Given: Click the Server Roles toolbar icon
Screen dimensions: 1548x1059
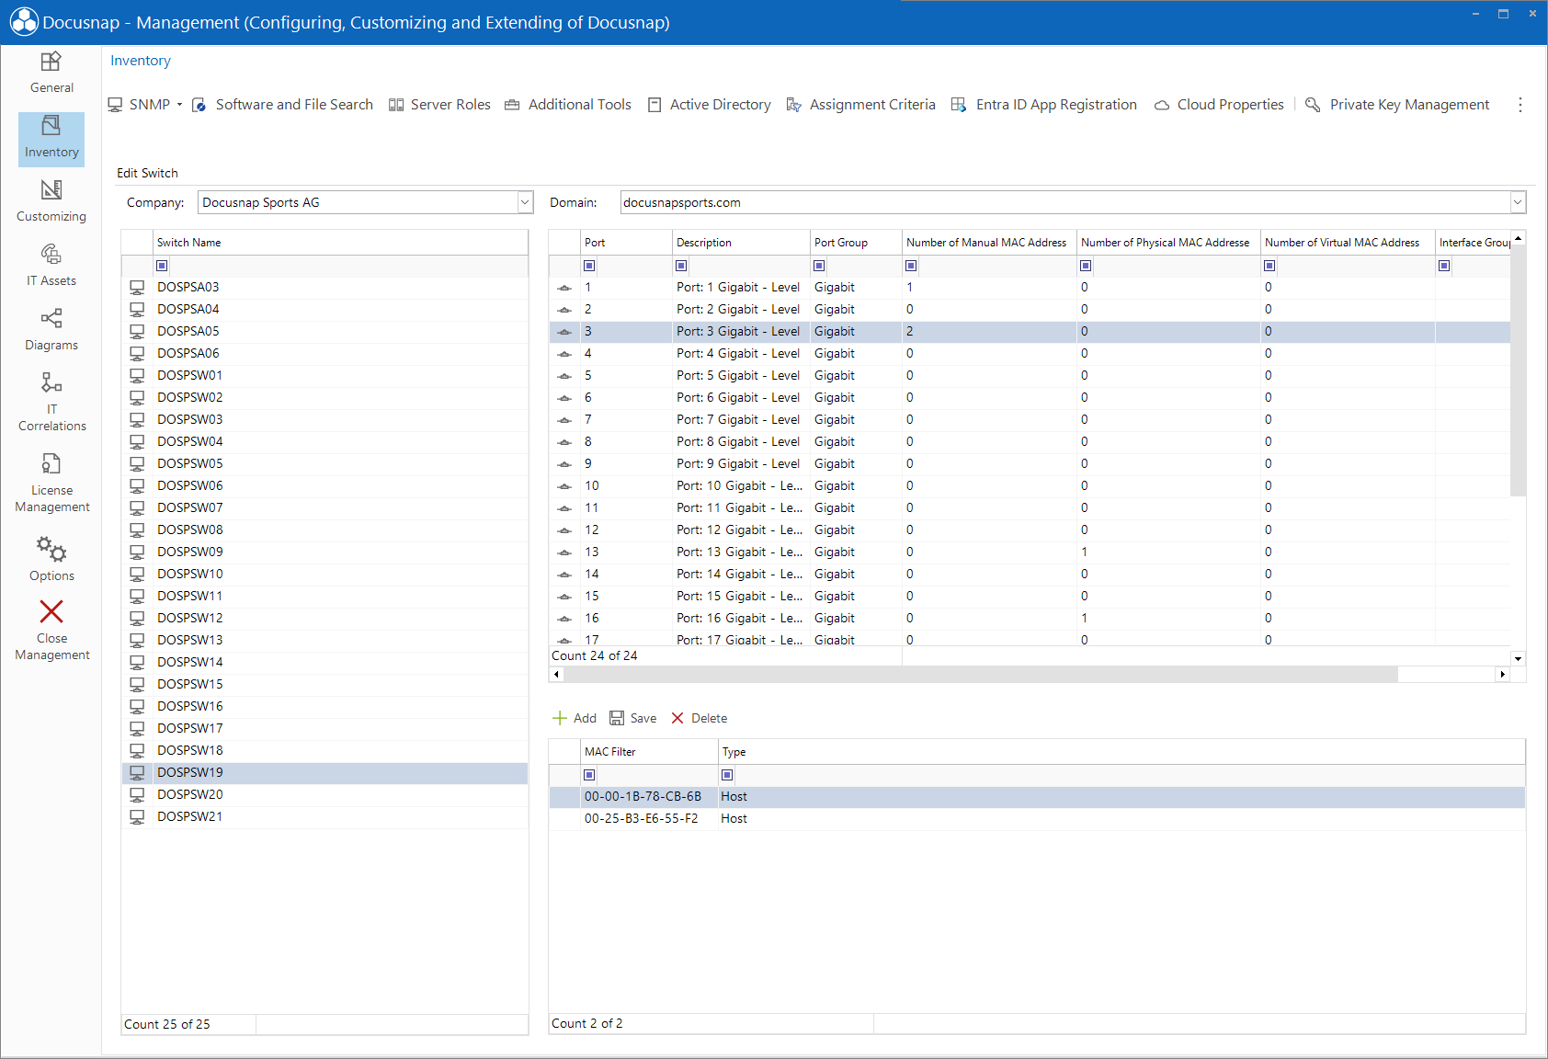Looking at the screenshot, I should (396, 105).
